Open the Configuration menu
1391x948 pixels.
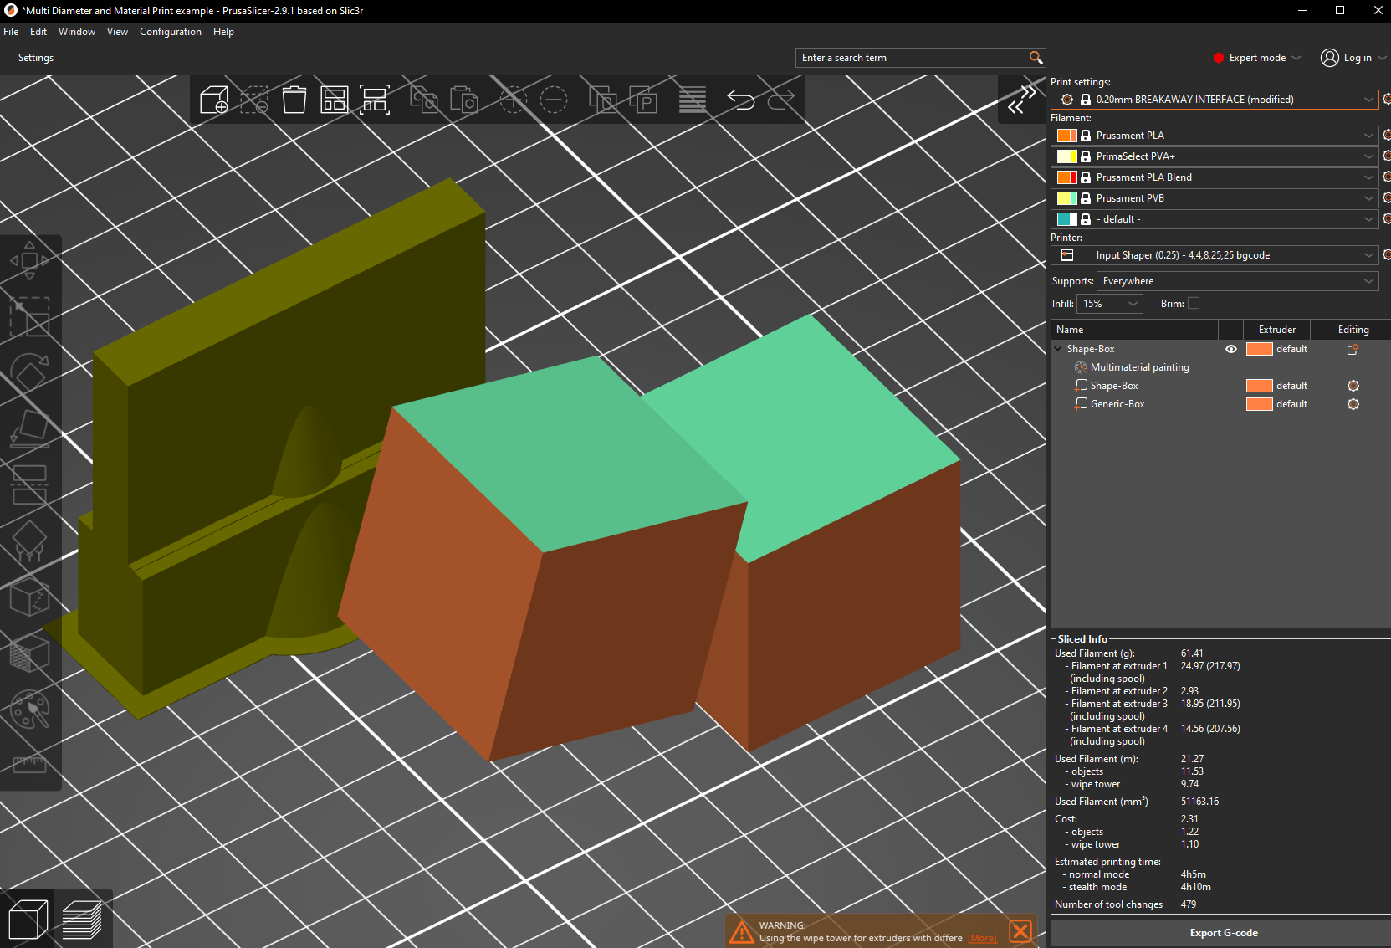171,32
